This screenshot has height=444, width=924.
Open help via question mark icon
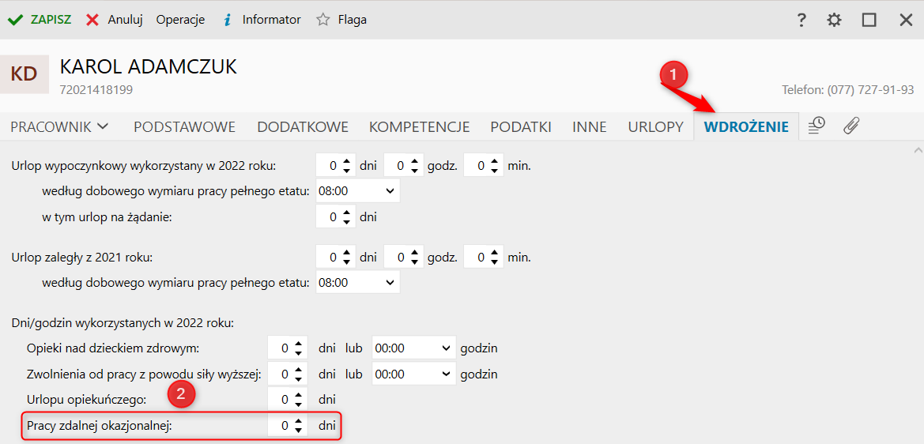point(801,20)
